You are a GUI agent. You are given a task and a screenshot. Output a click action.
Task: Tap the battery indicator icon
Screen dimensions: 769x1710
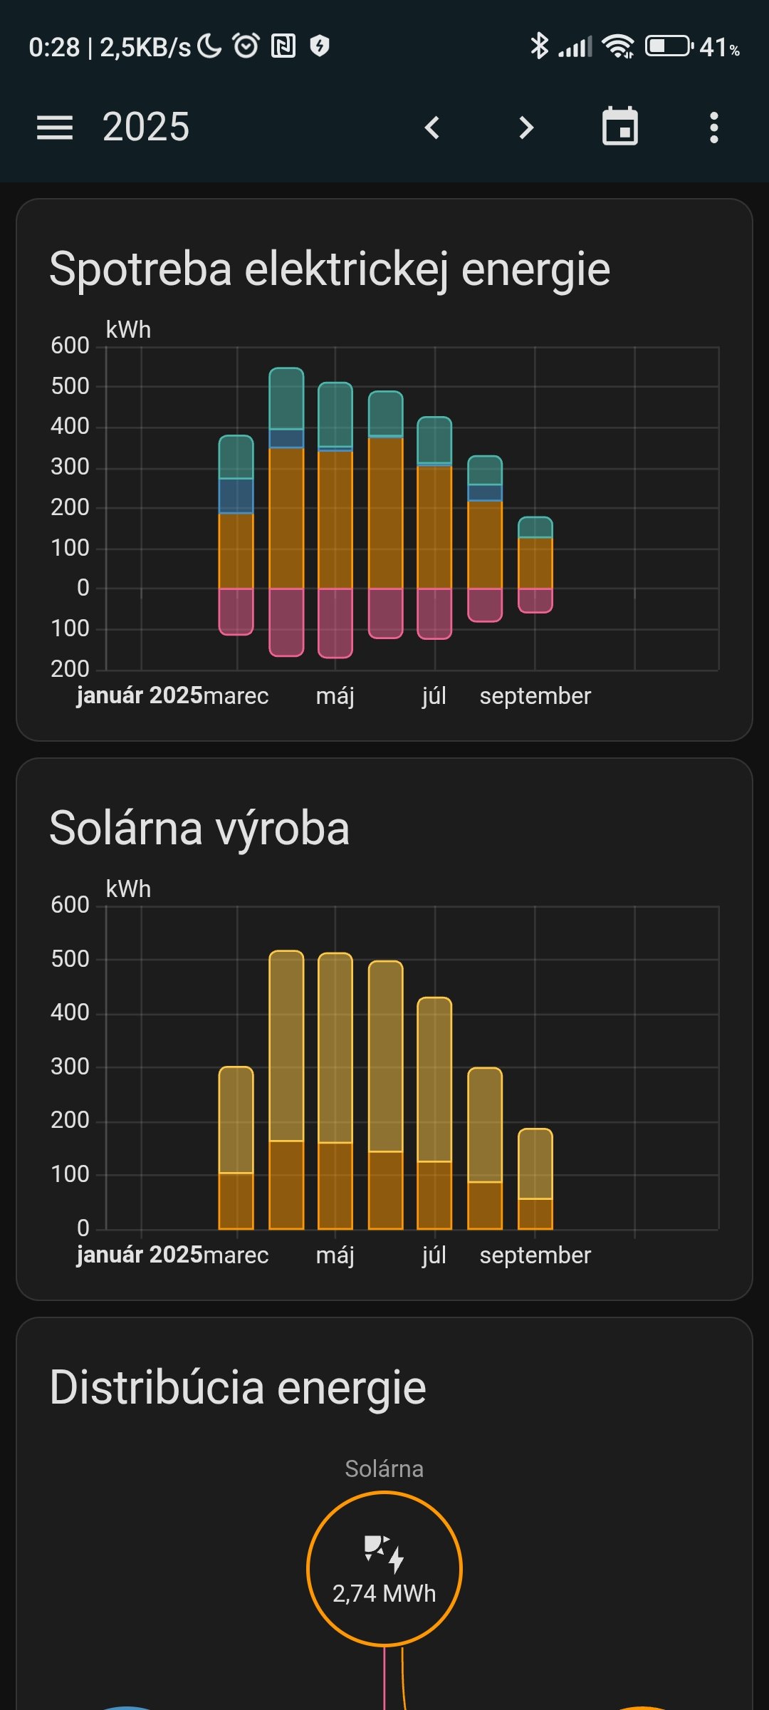669,46
